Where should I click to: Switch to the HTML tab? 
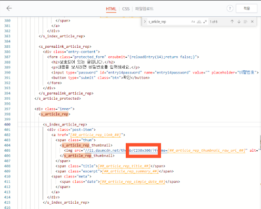click(x=111, y=9)
